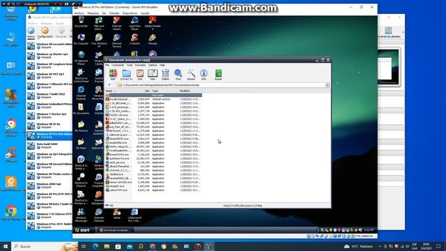Select the PowerISO43.exe file row
Viewport: 446px width, 251px height.
click(x=153, y=155)
